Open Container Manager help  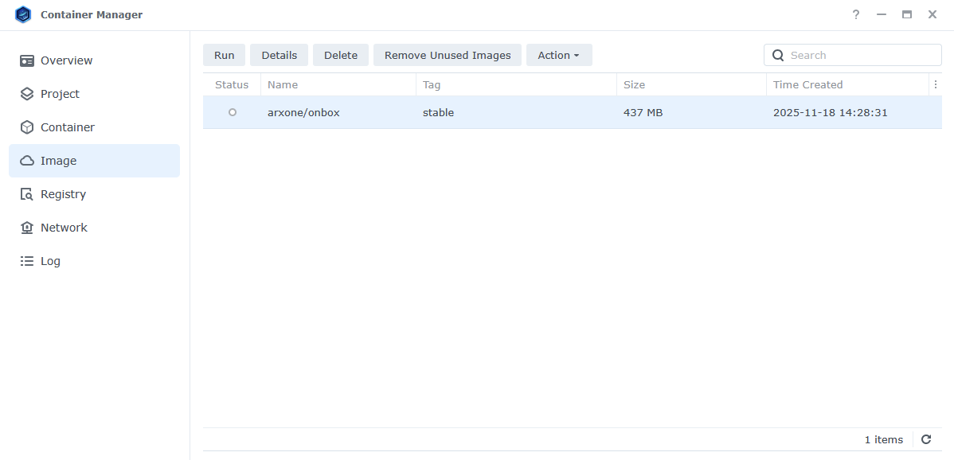(x=855, y=14)
